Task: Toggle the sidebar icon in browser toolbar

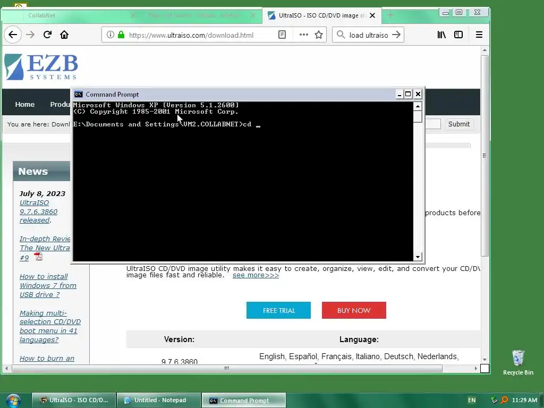Action: (458, 35)
